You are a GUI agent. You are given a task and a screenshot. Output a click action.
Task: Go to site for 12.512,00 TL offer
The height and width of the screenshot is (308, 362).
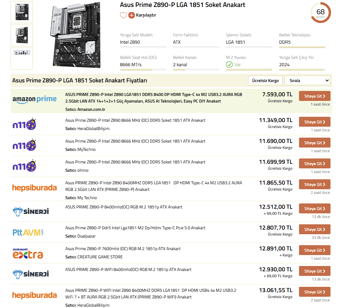[315, 208]
